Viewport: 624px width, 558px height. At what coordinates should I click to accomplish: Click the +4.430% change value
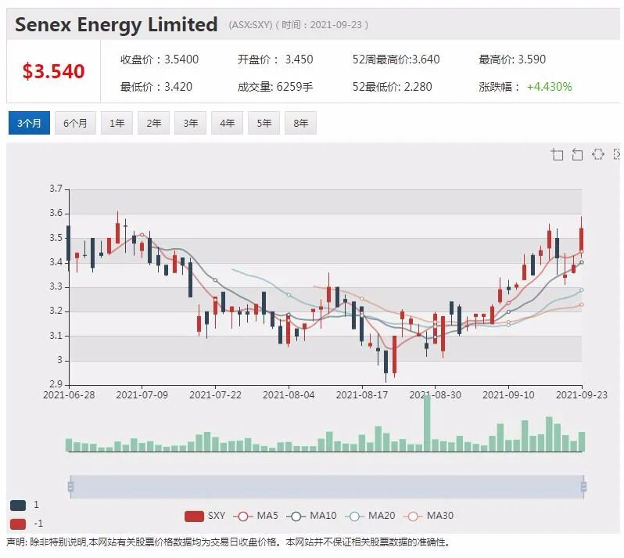[x=549, y=87]
